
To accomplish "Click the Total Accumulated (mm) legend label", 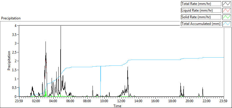I will point(201,24).
